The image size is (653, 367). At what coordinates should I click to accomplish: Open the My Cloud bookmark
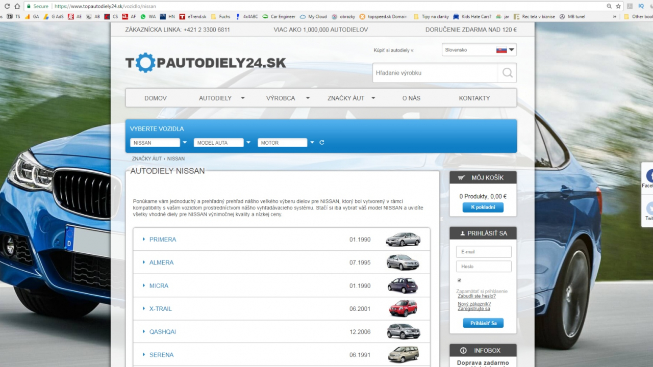[x=314, y=16]
